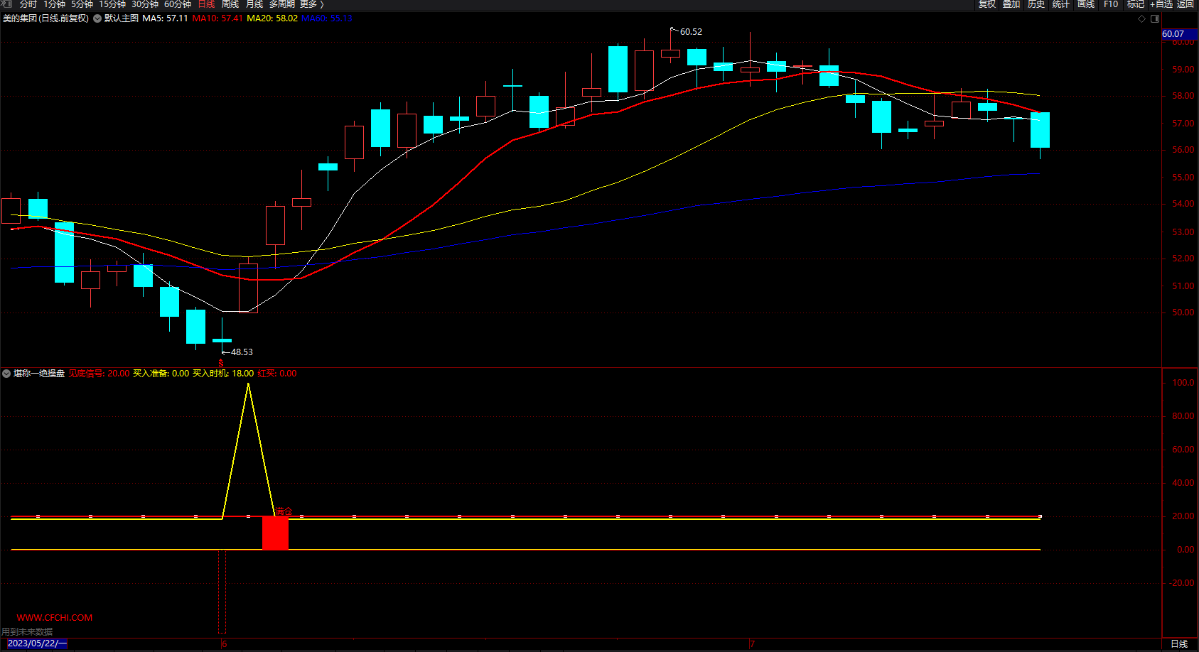Add stock with +自选 button
Screen dimensions: 1199x652
pyautogui.click(x=1161, y=4)
